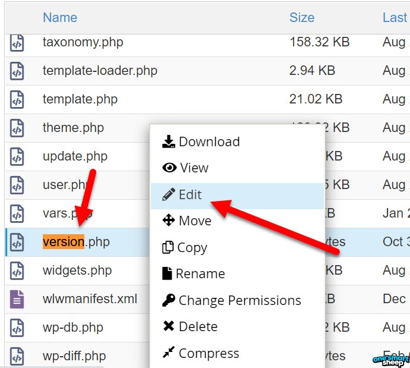This screenshot has height=368, width=410.
Task: Click the vars.php file icon
Action: (x=17, y=213)
